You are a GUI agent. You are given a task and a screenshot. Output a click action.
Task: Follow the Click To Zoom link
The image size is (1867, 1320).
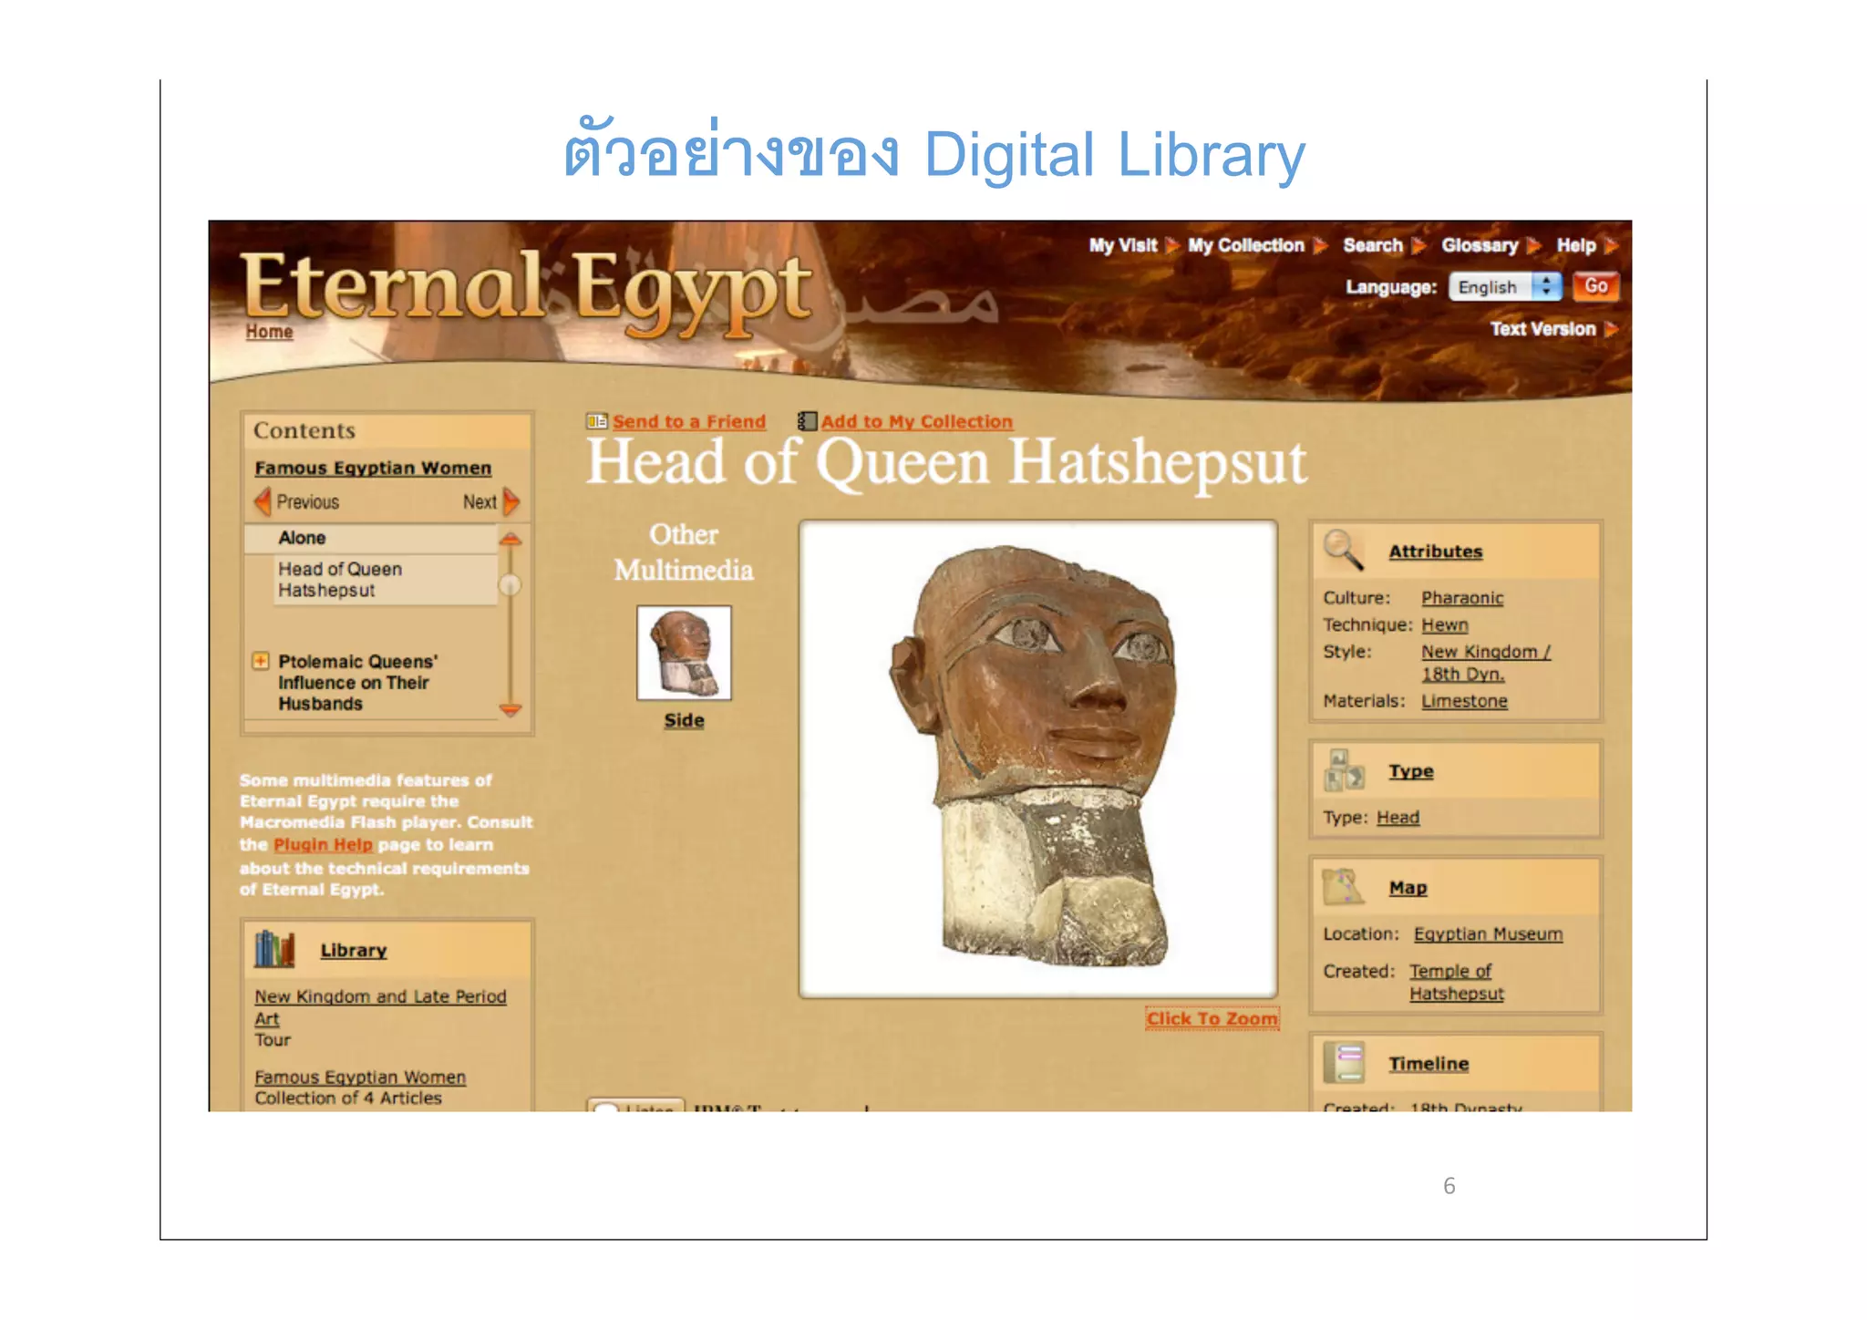[1212, 1018]
